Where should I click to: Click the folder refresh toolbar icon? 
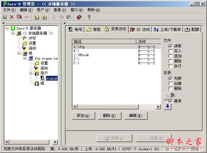(x=44, y=17)
